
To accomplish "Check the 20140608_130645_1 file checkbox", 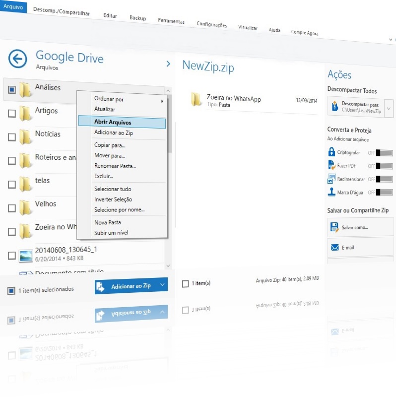I will coord(12,256).
